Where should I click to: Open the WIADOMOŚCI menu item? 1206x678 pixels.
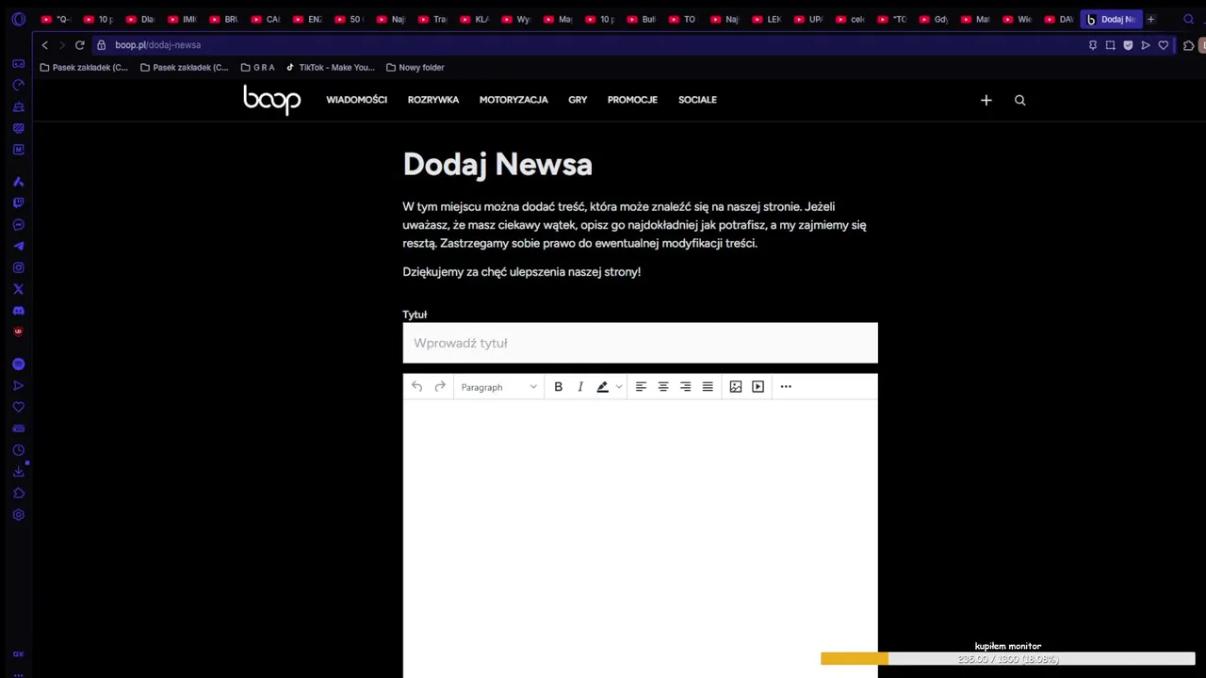pos(356,100)
